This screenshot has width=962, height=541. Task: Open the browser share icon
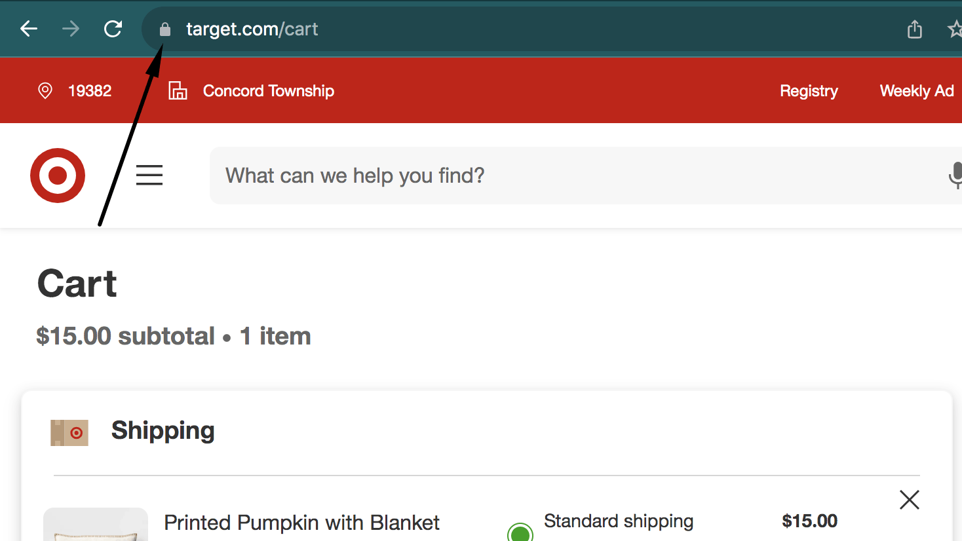point(915,29)
